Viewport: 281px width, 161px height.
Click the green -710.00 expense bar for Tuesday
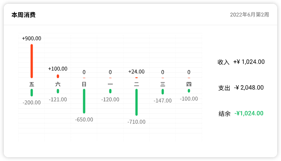[x=136, y=102]
